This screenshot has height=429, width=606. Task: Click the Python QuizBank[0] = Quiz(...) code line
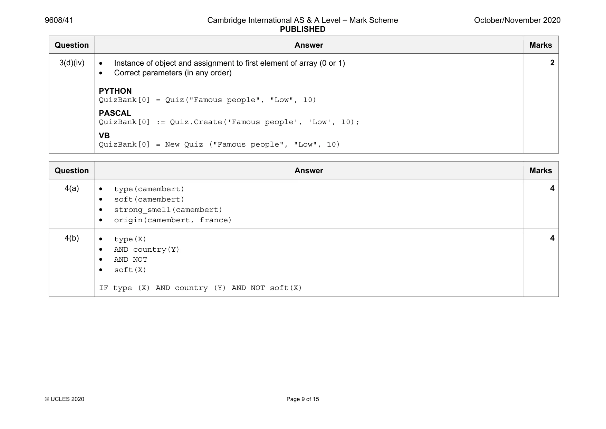click(208, 100)
